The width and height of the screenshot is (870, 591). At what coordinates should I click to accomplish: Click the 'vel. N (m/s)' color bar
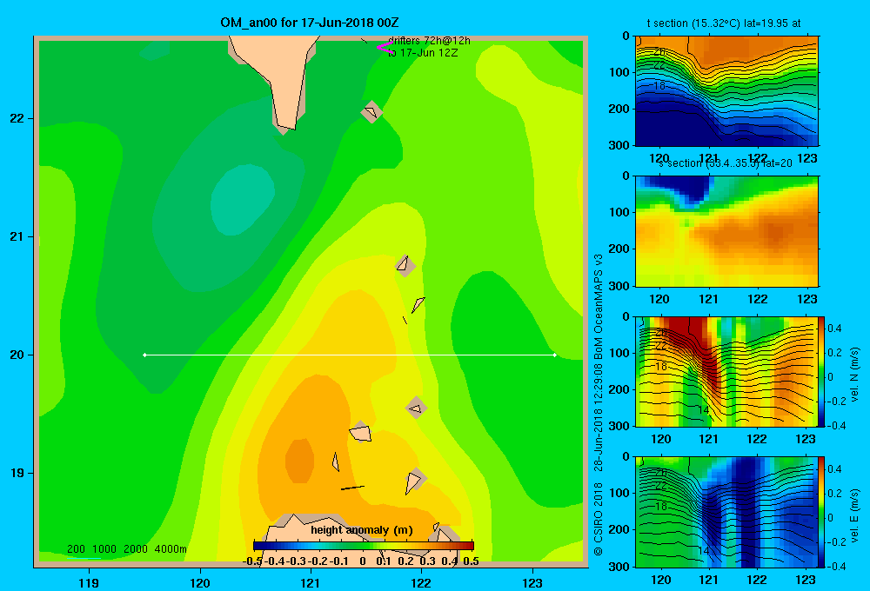click(x=822, y=371)
